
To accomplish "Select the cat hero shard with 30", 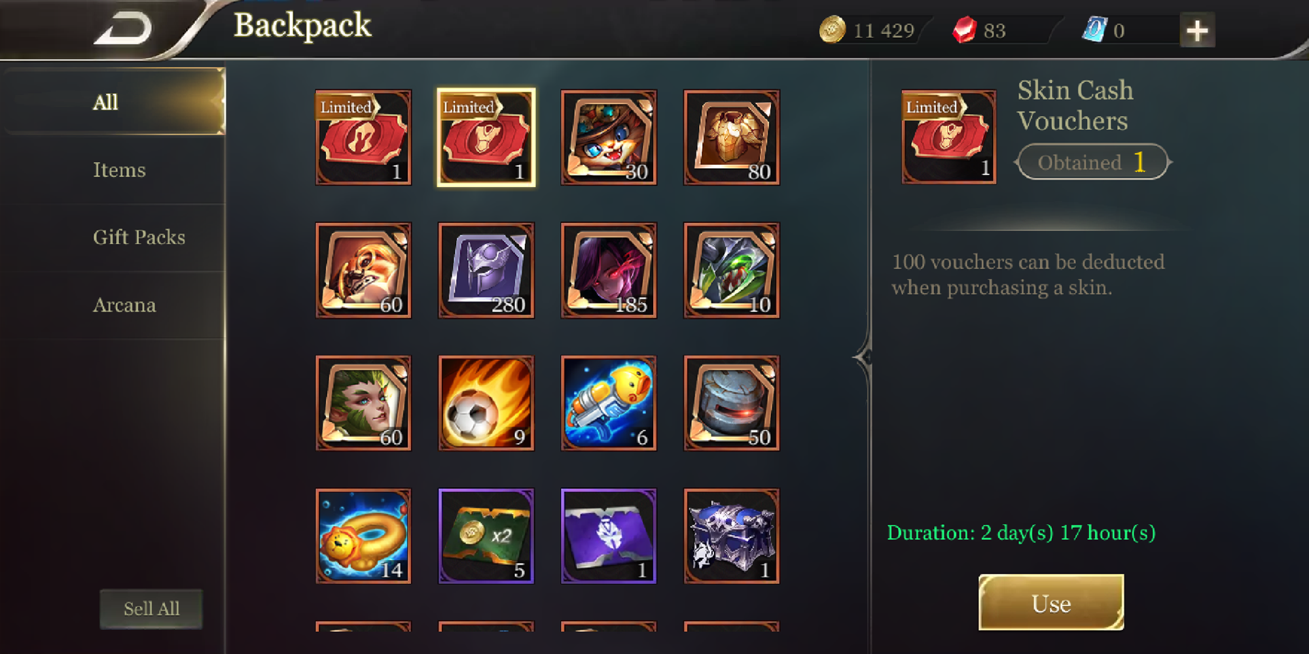I will (609, 137).
